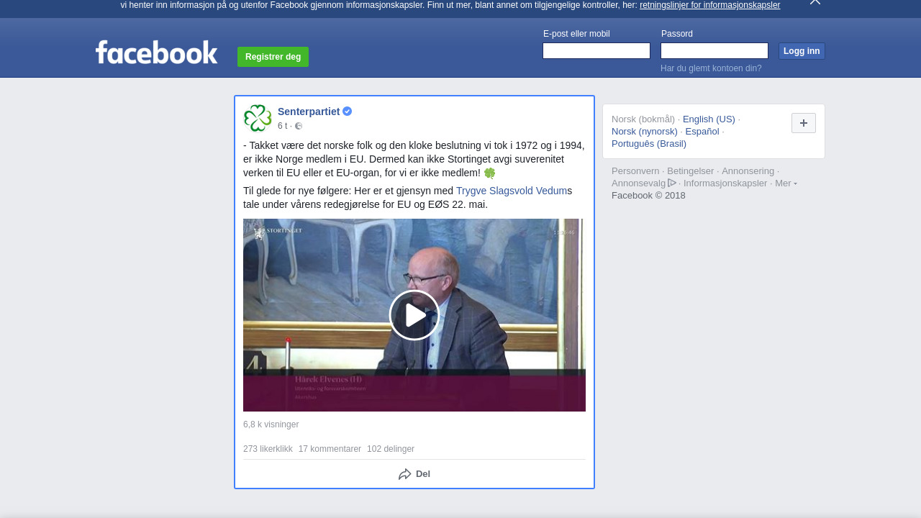Open the Senterpartiet page name link
Image resolution: width=921 pixels, height=518 pixels.
click(309, 112)
